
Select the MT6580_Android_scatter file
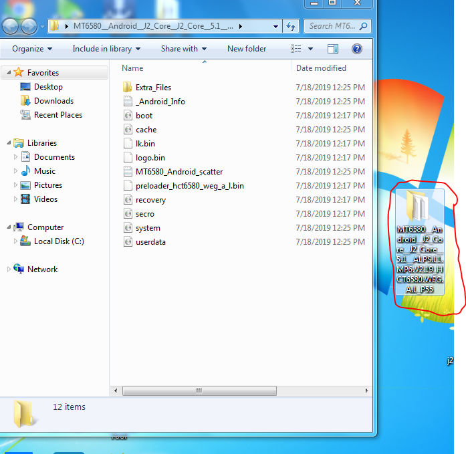(179, 171)
